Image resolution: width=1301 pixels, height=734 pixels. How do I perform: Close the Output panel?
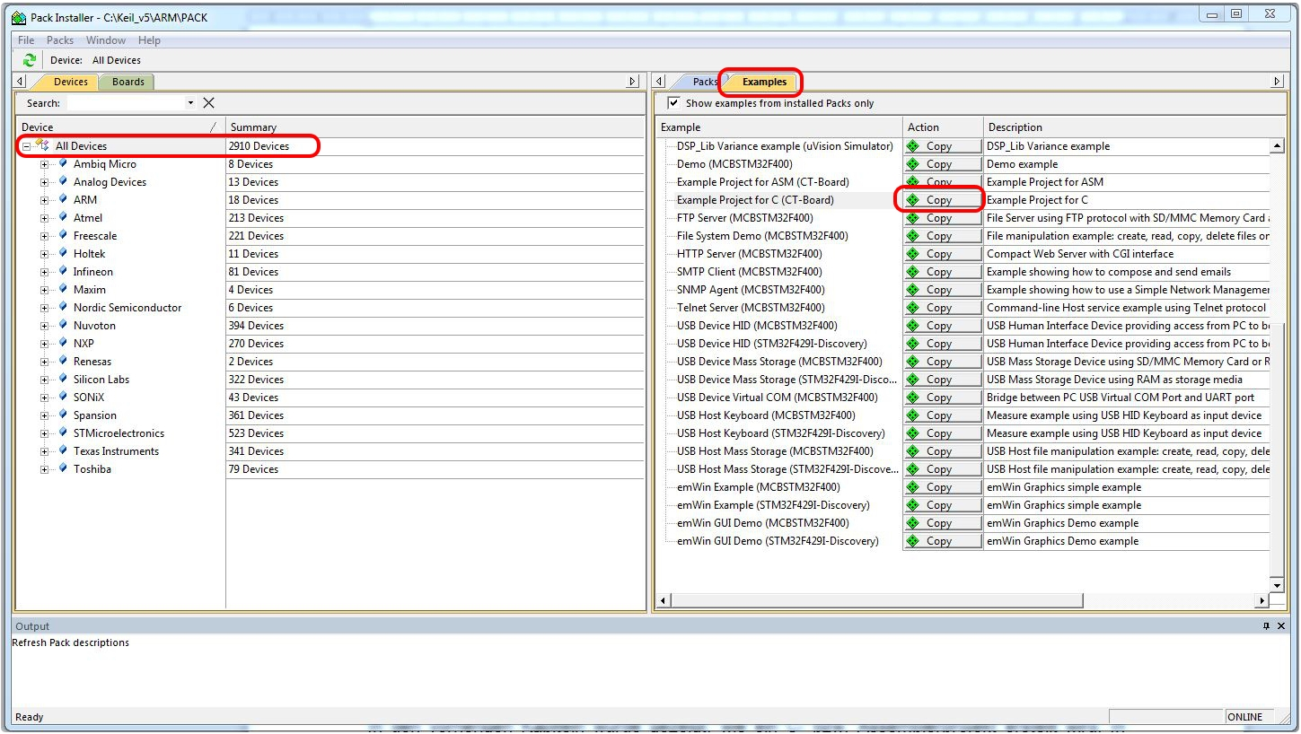pyautogui.click(x=1281, y=625)
